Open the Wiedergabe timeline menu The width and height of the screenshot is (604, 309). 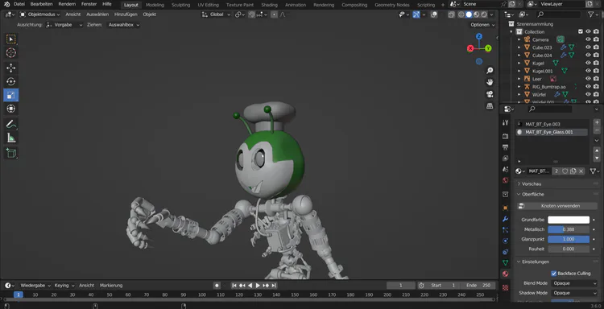[35, 286]
